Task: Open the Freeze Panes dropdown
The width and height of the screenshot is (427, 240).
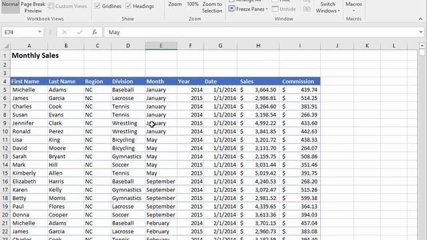Action: [x=248, y=9]
